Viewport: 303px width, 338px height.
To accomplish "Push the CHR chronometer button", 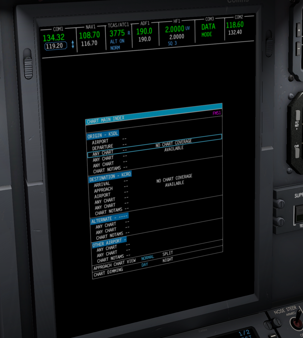I will [x=297, y=153].
